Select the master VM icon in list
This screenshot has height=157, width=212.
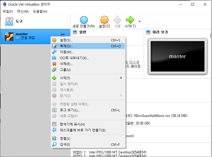(9, 36)
